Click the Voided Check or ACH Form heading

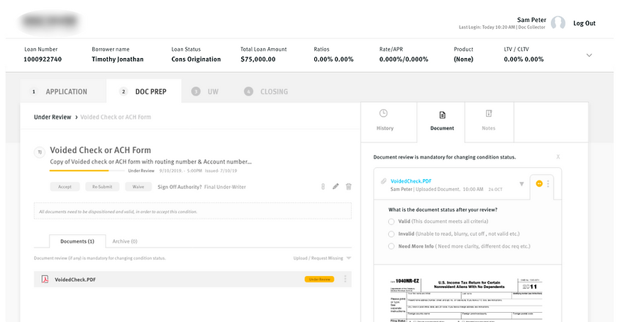101,150
